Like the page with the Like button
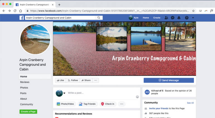This screenshot has width=215, height=118. (x=61, y=80)
